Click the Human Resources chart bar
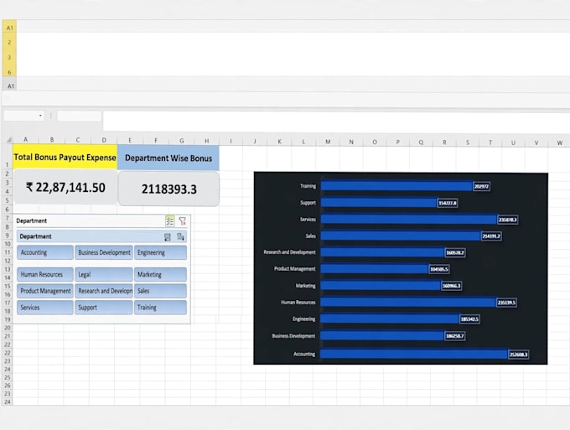This screenshot has height=430, width=570. [408, 302]
